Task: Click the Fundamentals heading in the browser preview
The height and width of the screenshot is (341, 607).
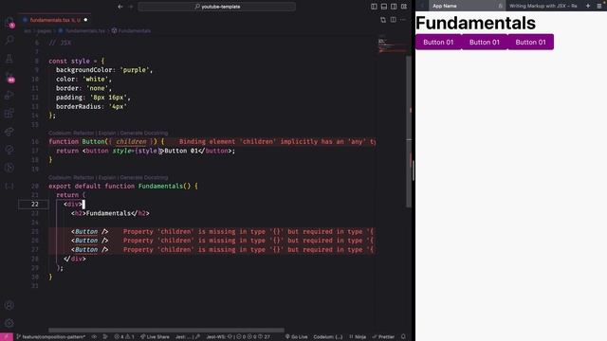Action: point(475,23)
